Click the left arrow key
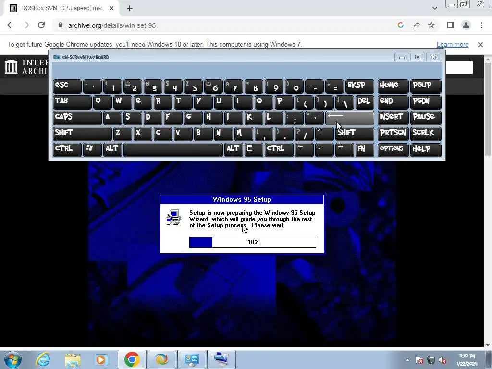 coord(304,150)
